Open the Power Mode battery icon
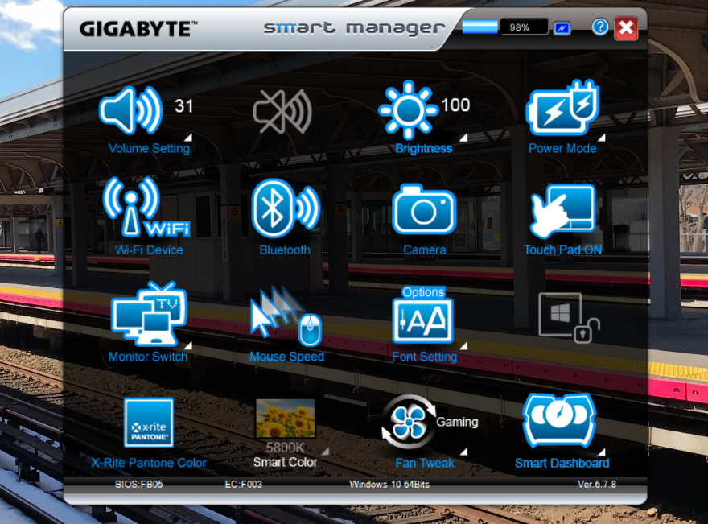The width and height of the screenshot is (708, 524). point(562,108)
